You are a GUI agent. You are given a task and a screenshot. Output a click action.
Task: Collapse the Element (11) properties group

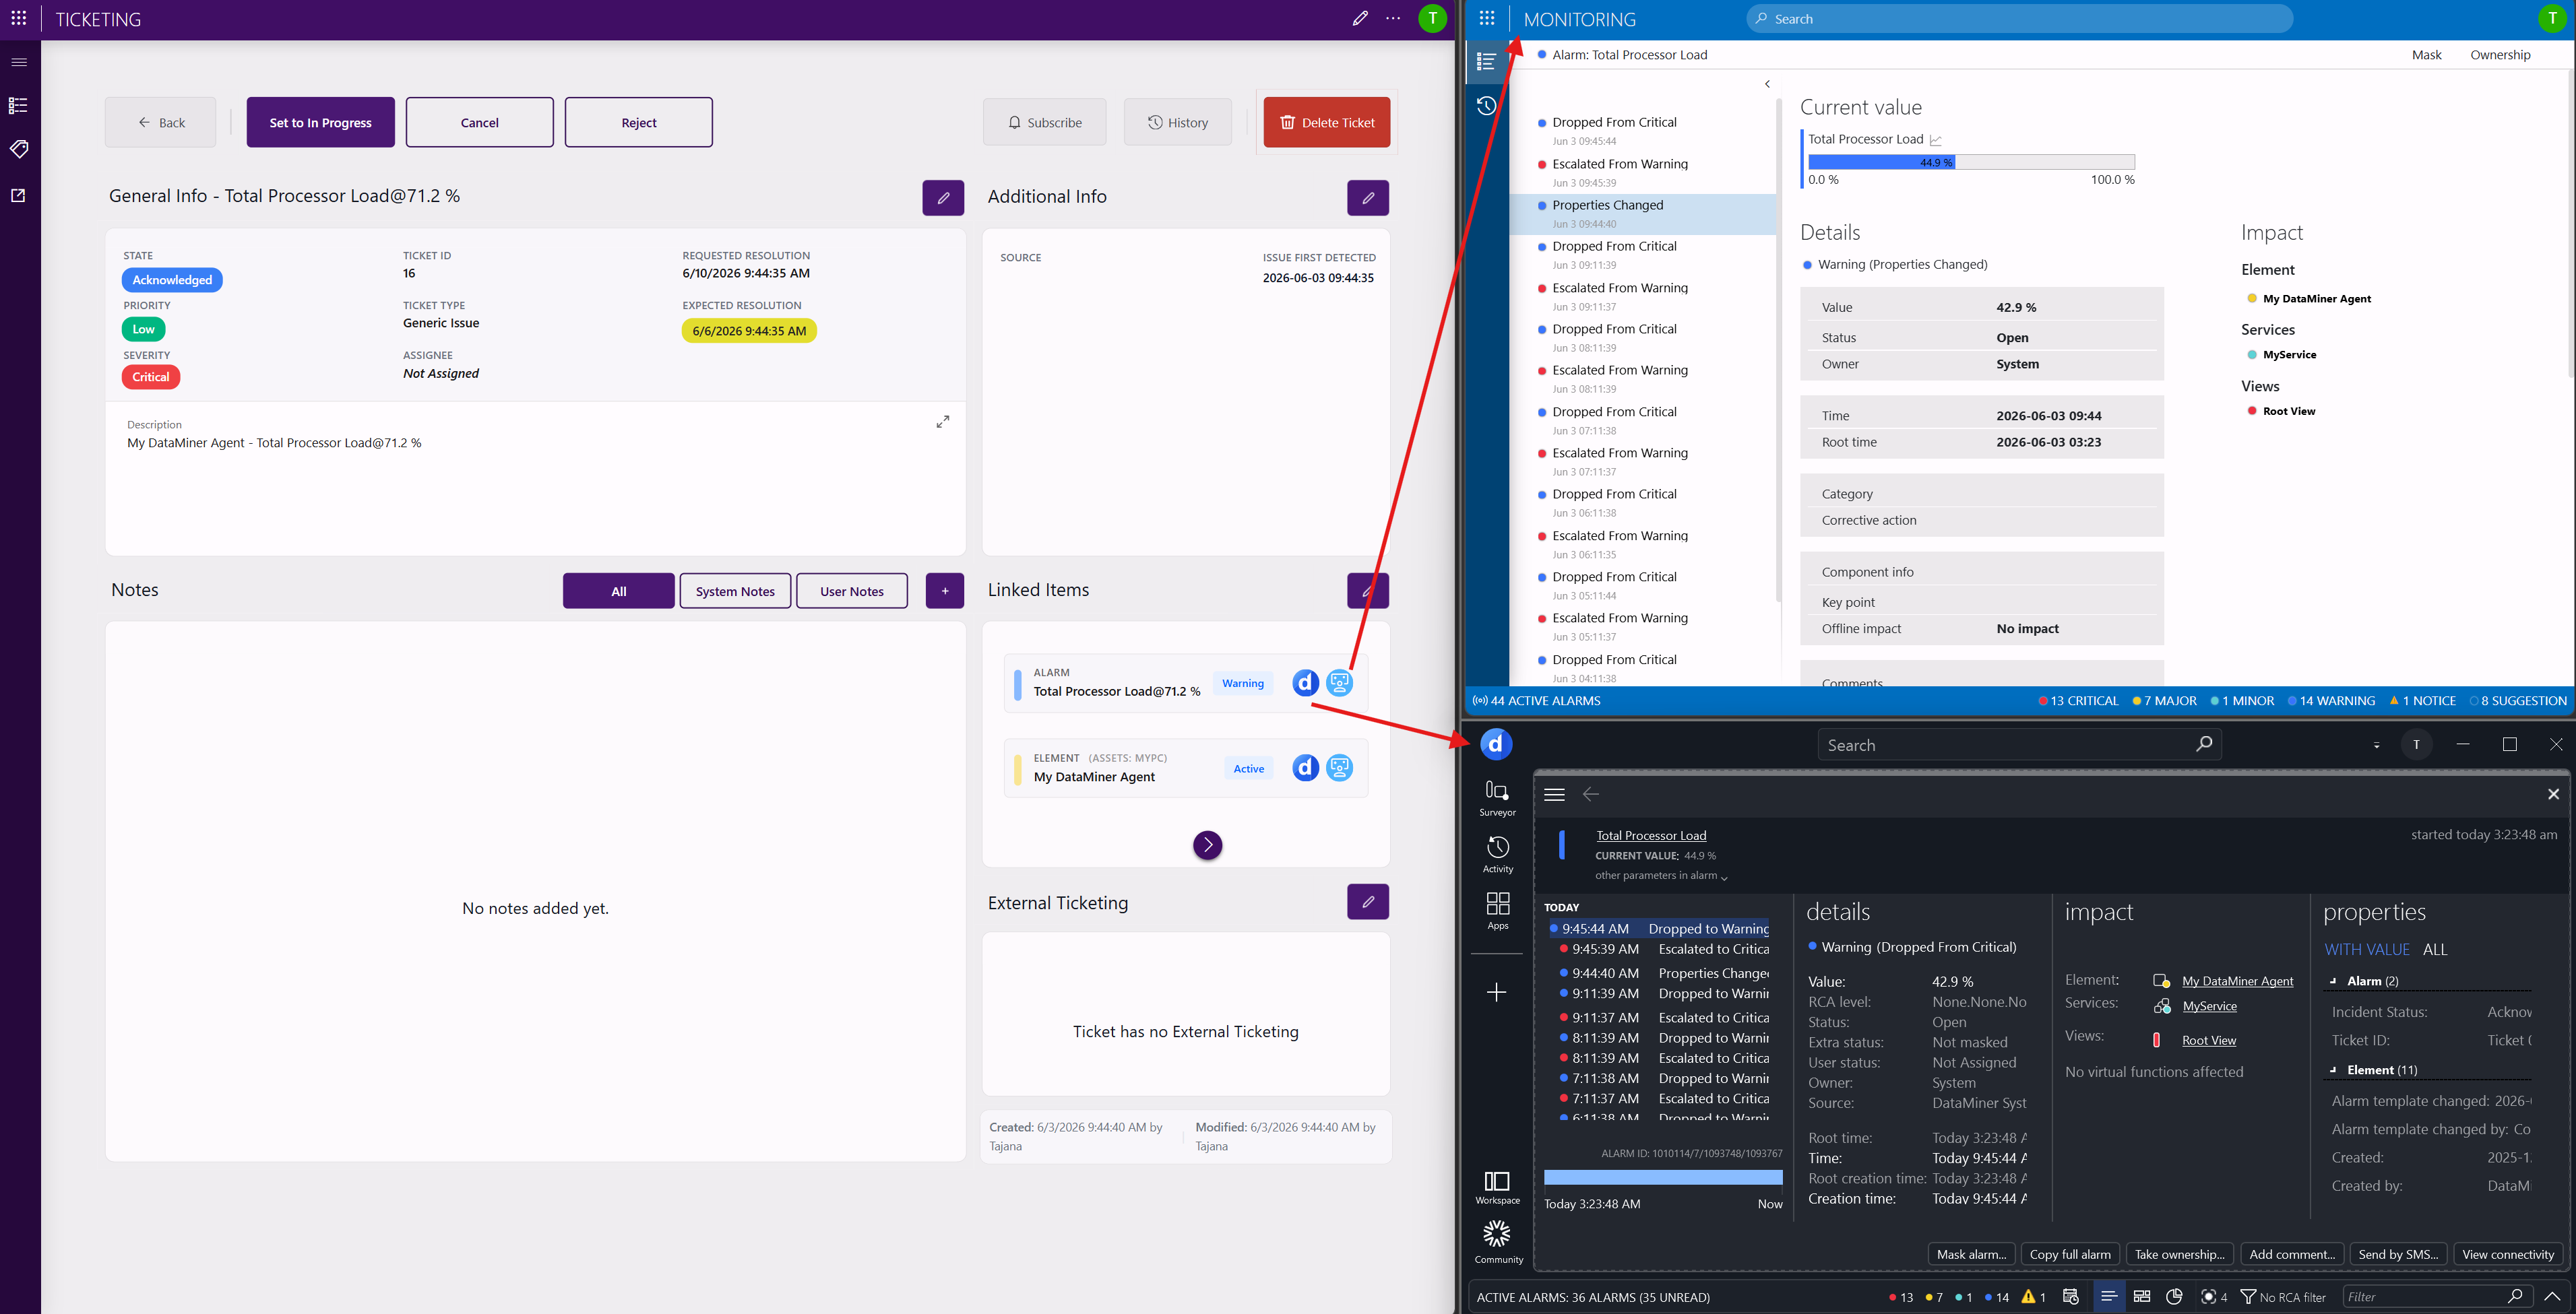click(x=2333, y=1070)
